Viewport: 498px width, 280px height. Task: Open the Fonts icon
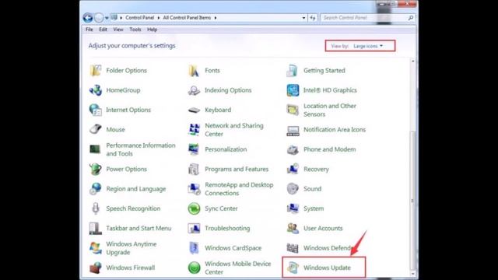pyautogui.click(x=194, y=71)
